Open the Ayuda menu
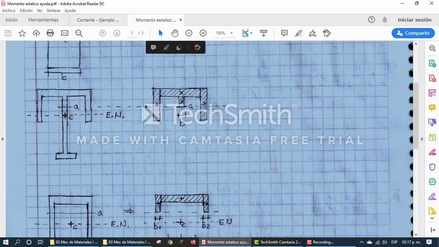 coord(70,11)
